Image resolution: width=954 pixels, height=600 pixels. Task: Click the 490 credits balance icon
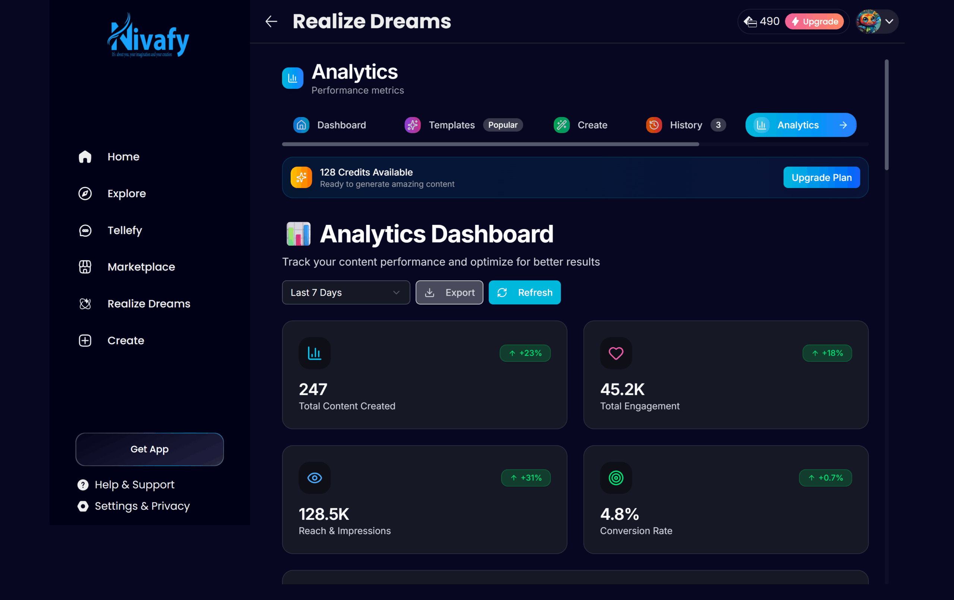750,21
